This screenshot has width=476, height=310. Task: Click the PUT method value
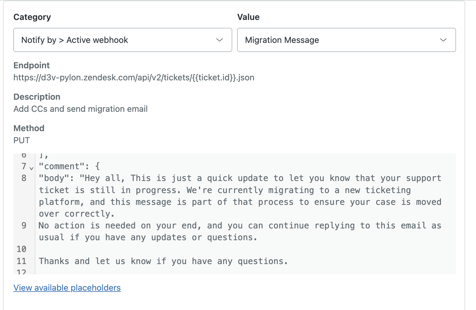coord(22,140)
